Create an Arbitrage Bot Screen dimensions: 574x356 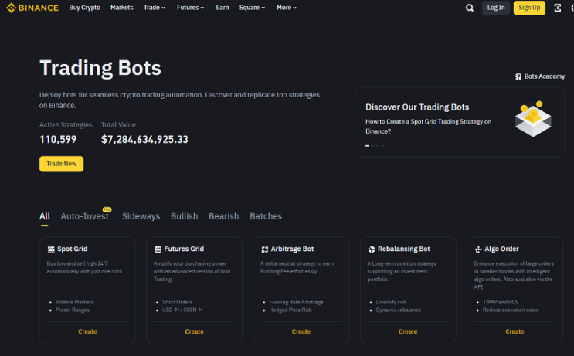point(301,331)
